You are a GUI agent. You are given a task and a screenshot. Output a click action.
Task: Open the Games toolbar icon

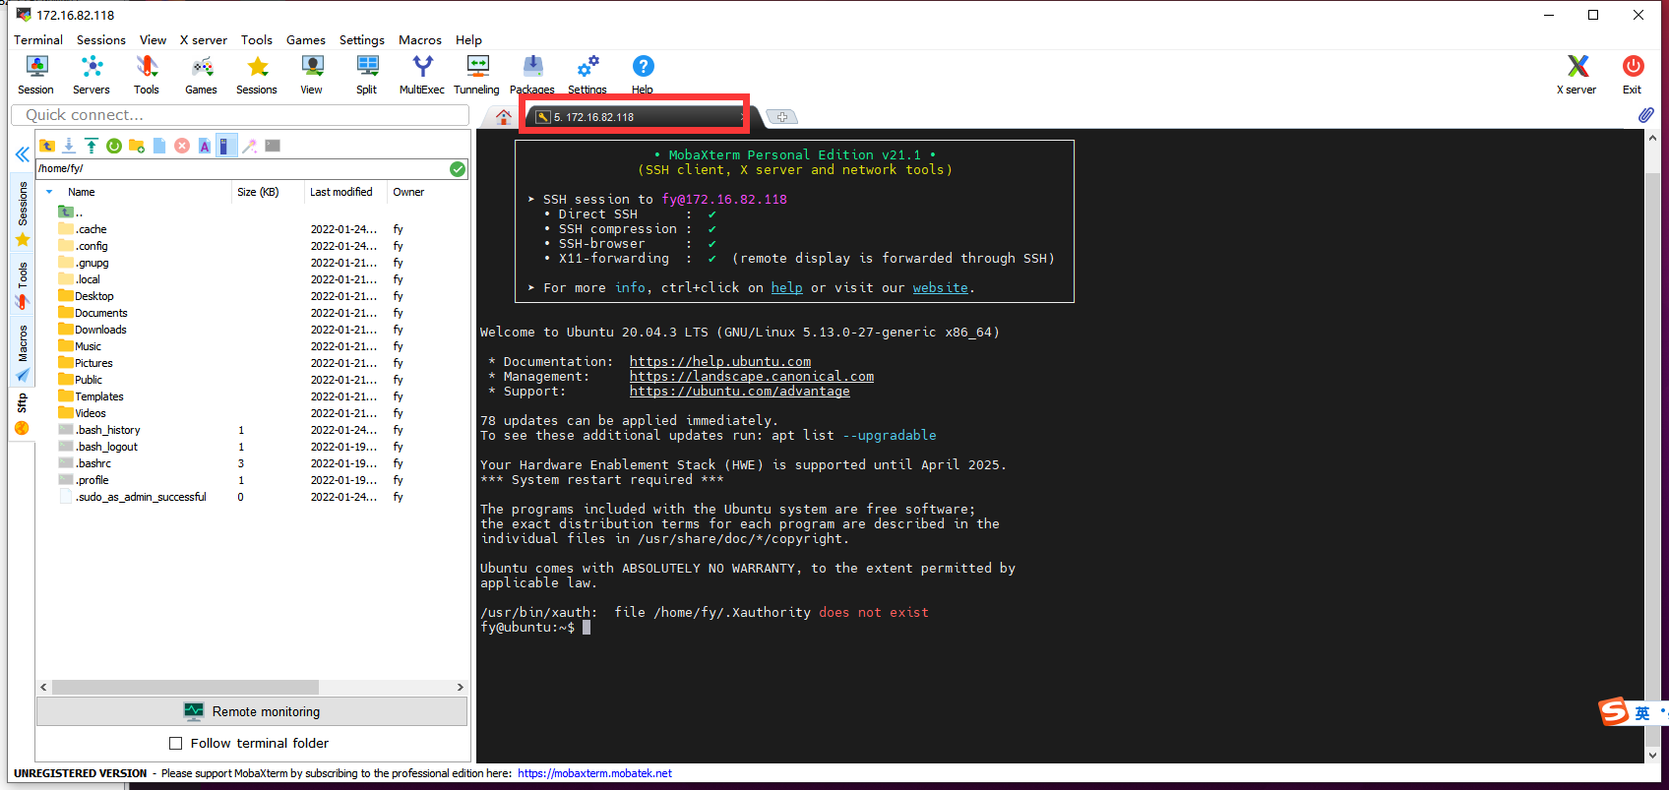[202, 75]
